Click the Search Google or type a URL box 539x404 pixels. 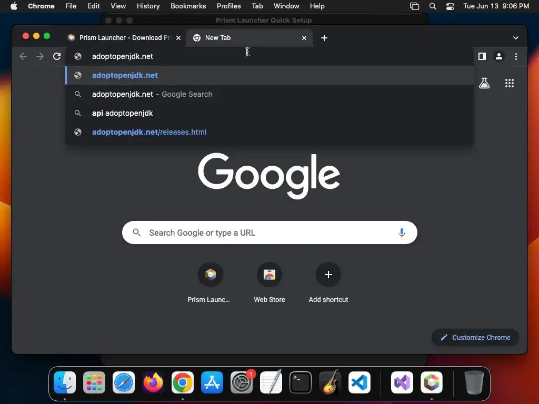coord(269,233)
